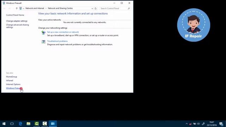This screenshot has width=226, height=127.
Task: Close the Control Panel window
Action: click(x=129, y=3)
